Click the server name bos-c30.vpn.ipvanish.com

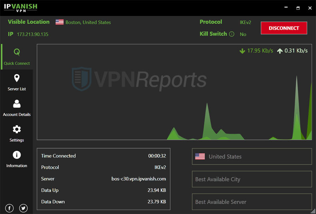coord(139,179)
